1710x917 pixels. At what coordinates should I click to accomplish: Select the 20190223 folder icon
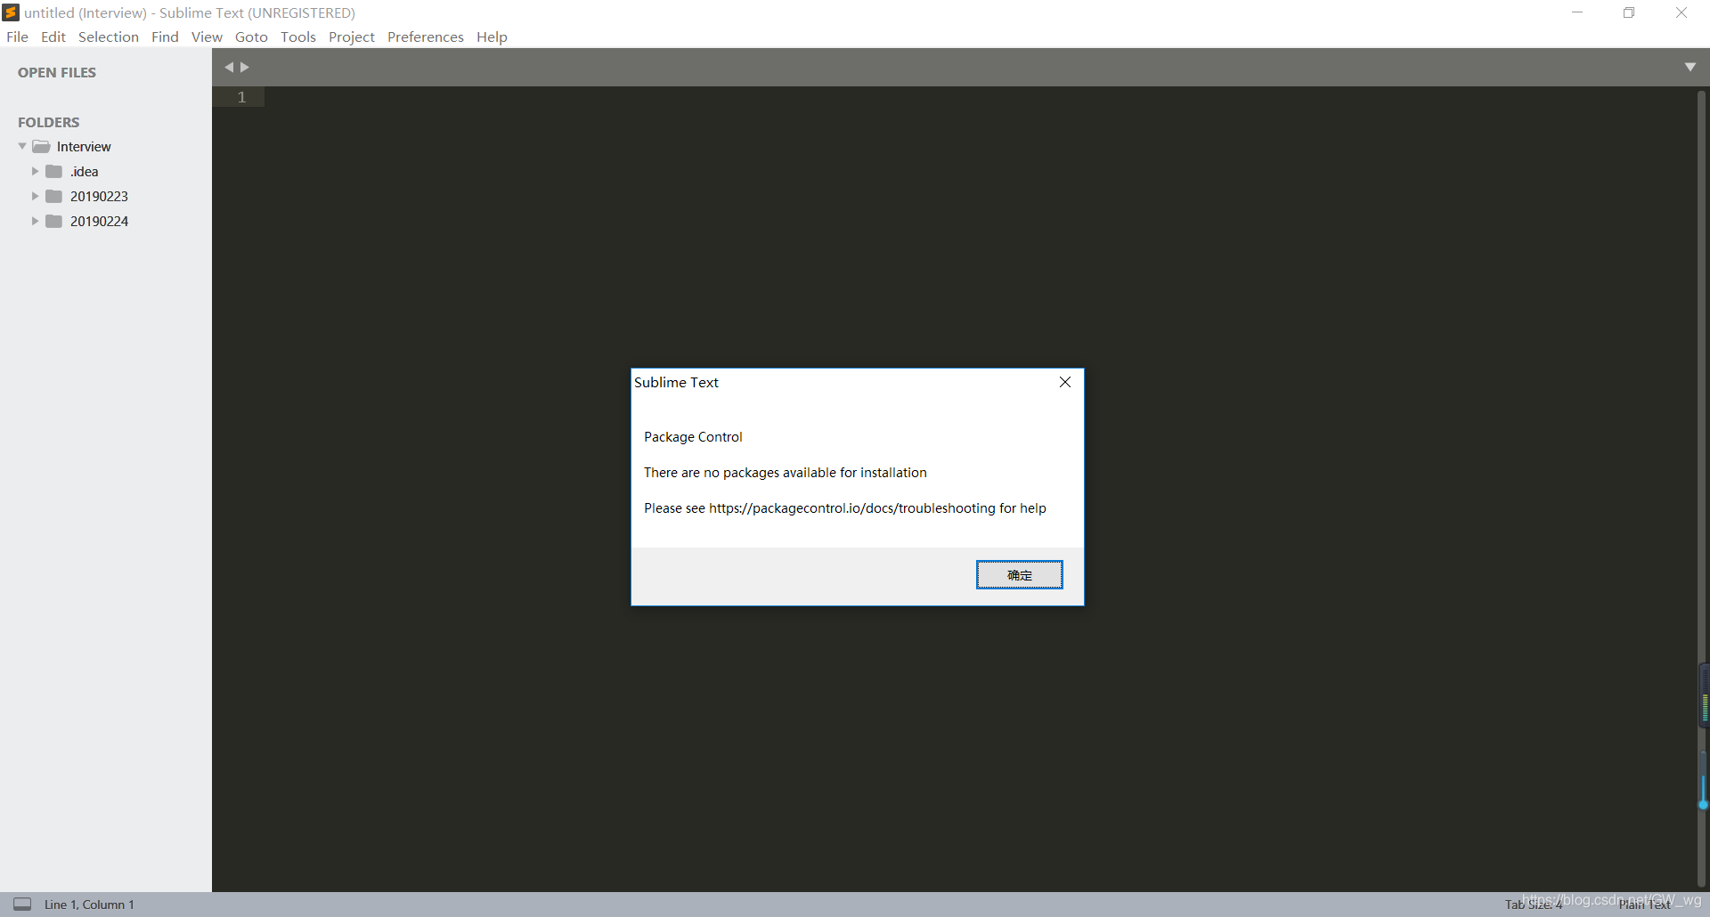[x=54, y=196]
